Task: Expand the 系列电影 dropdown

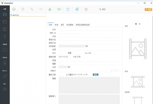Action: 87,46
